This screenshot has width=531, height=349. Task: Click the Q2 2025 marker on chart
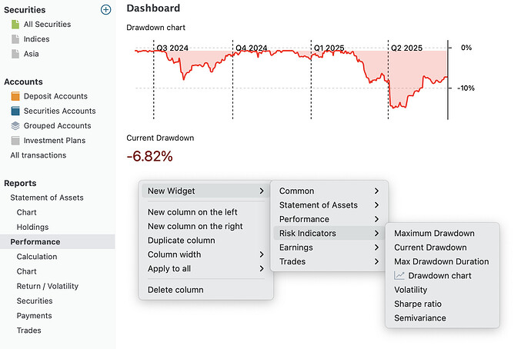[x=407, y=48]
